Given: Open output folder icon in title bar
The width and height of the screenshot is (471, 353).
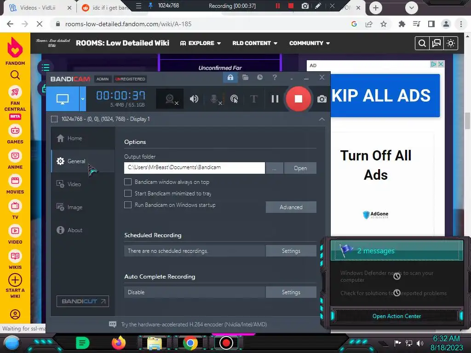Looking at the screenshot, I should [x=246, y=78].
